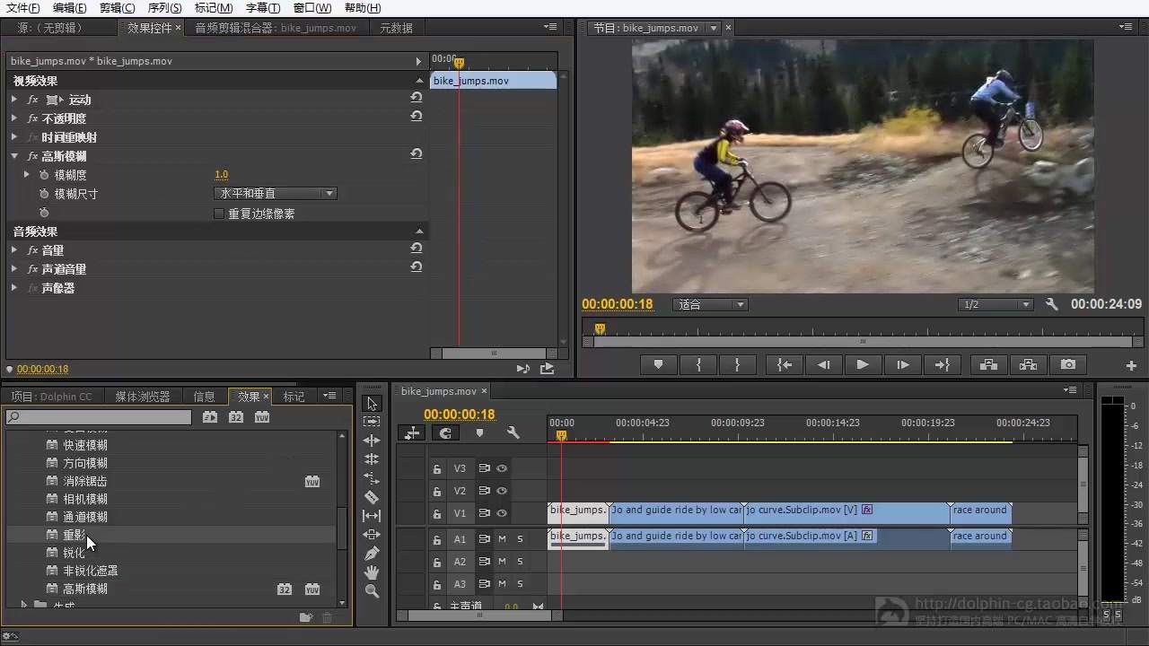
Task: Open the button editor plus icon
Action: 1131,365
